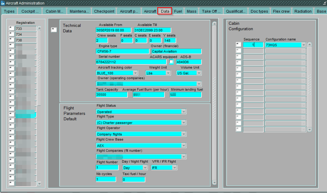Click the Taxi fuel / hour field

pos(134,180)
